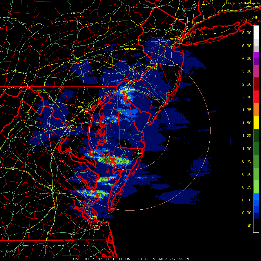261x261 pixels.
Task: Click the '100 NMI' range ring label
Action: (x=130, y=49)
